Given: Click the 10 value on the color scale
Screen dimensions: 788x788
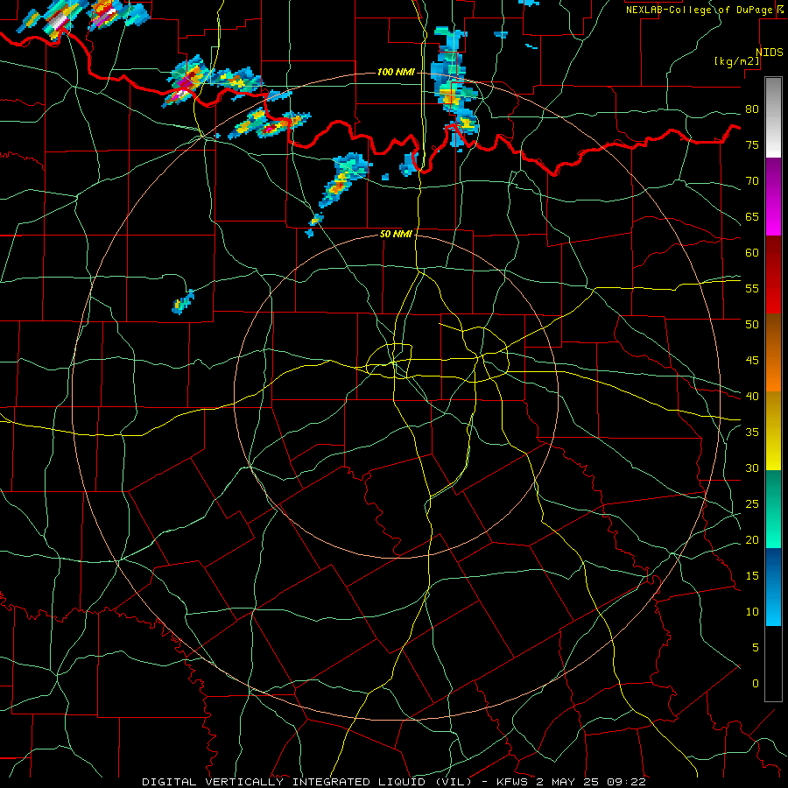Looking at the screenshot, I should (x=752, y=612).
